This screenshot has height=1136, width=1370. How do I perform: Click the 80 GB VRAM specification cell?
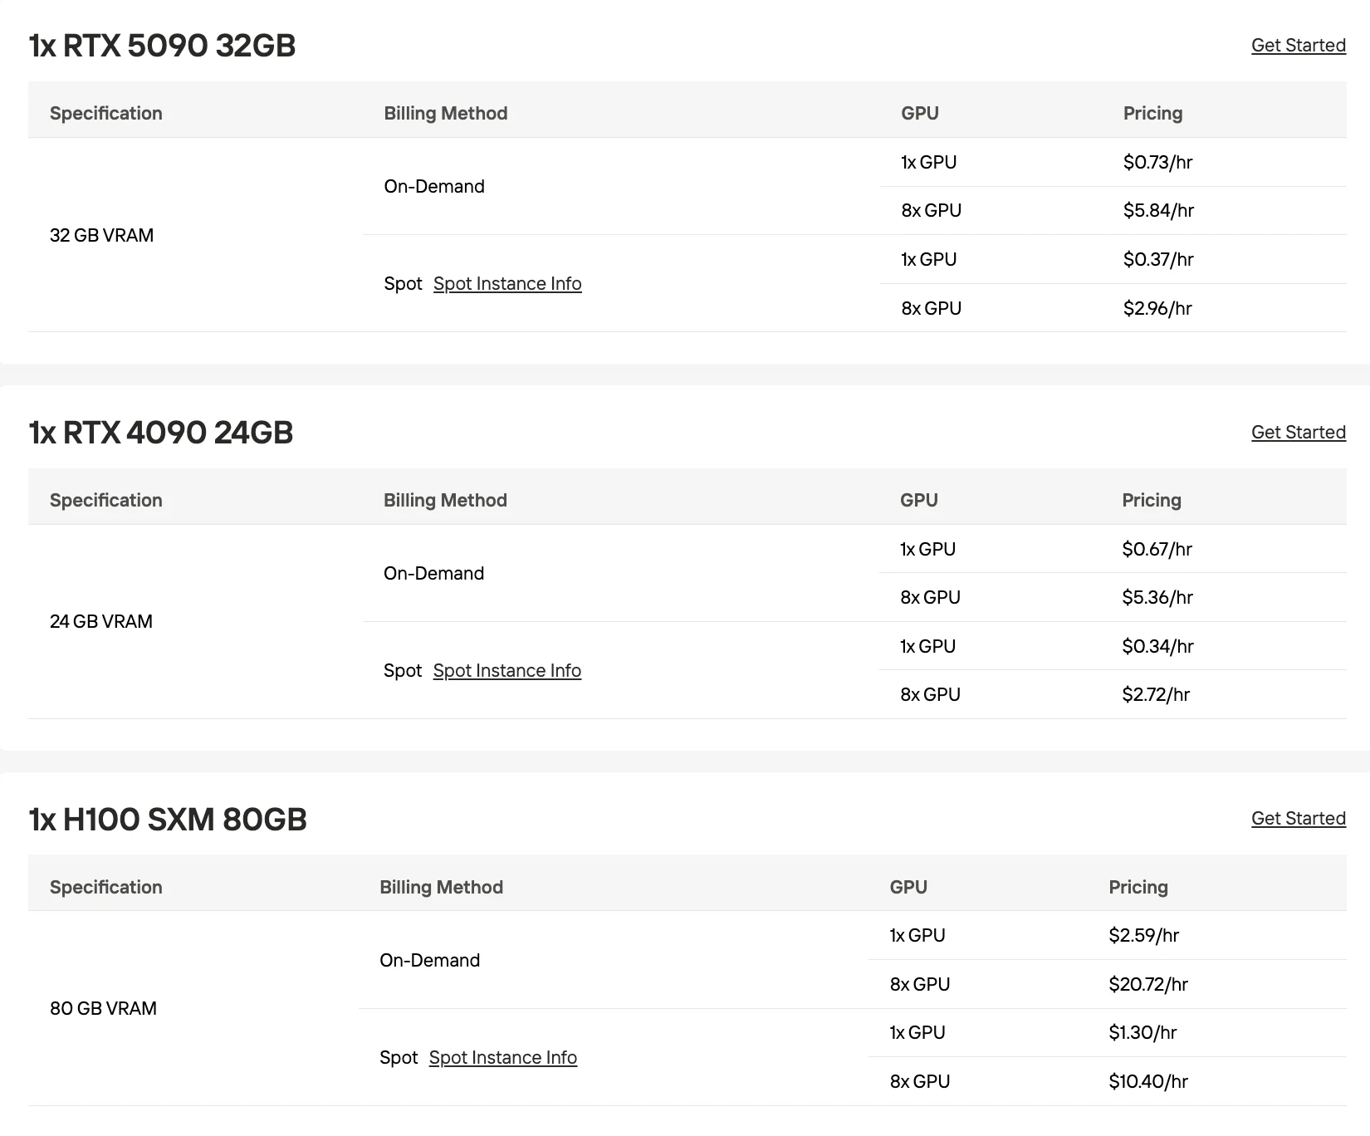[x=103, y=1009]
